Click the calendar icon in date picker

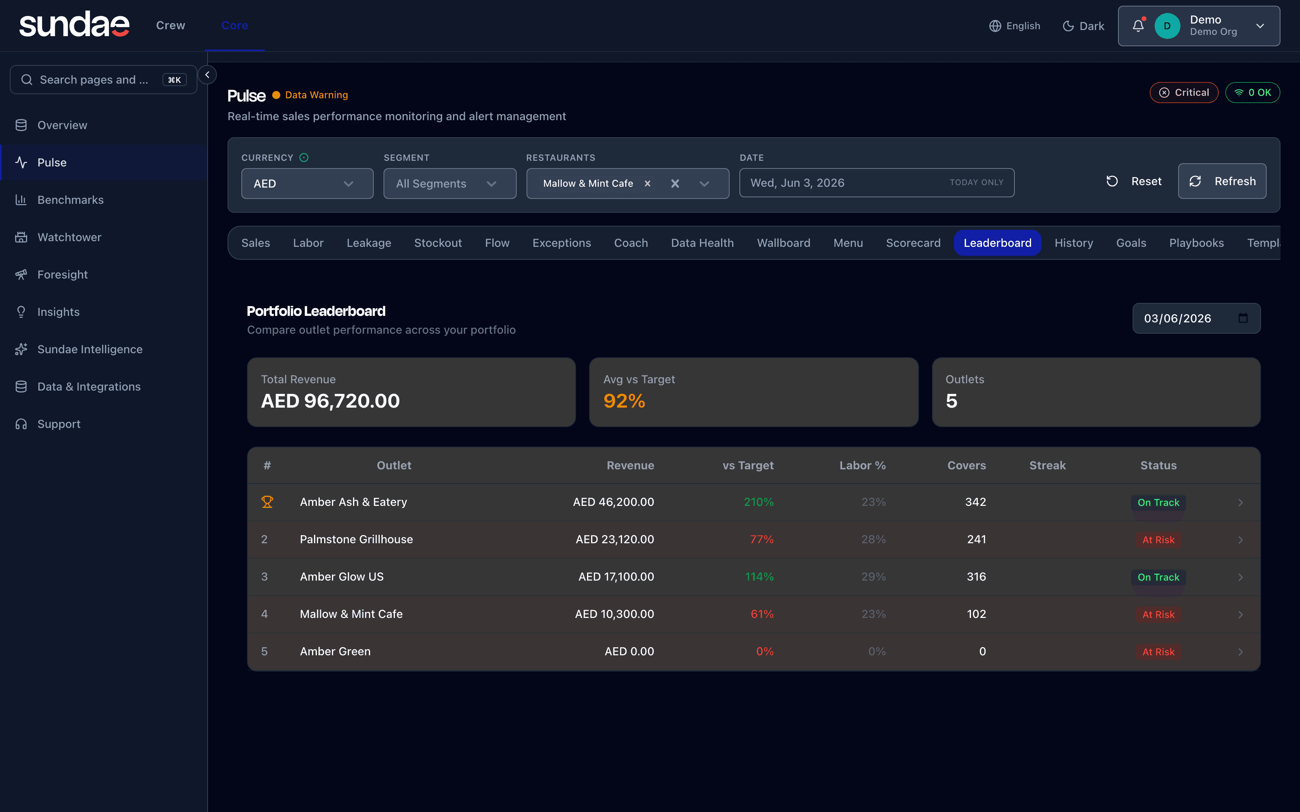tap(1243, 318)
